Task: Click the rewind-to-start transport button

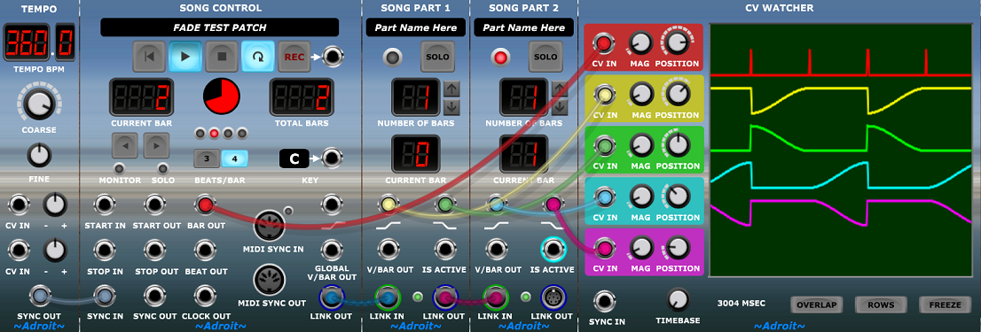Action: (x=149, y=57)
